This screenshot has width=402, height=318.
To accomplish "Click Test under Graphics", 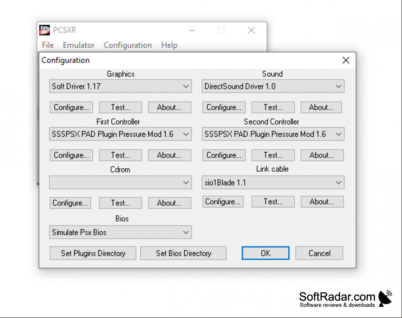I will pos(120,108).
